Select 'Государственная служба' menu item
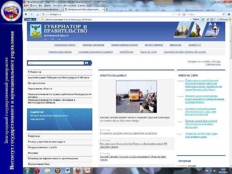Image resolution: width=232 pixels, height=174 pixels. pos(60,148)
